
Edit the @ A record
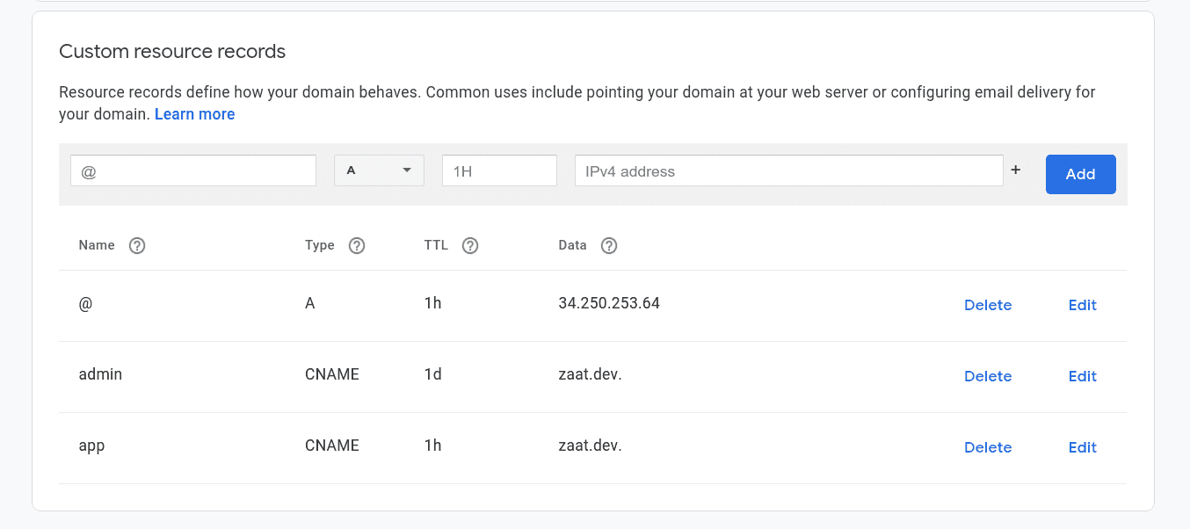(x=1082, y=305)
